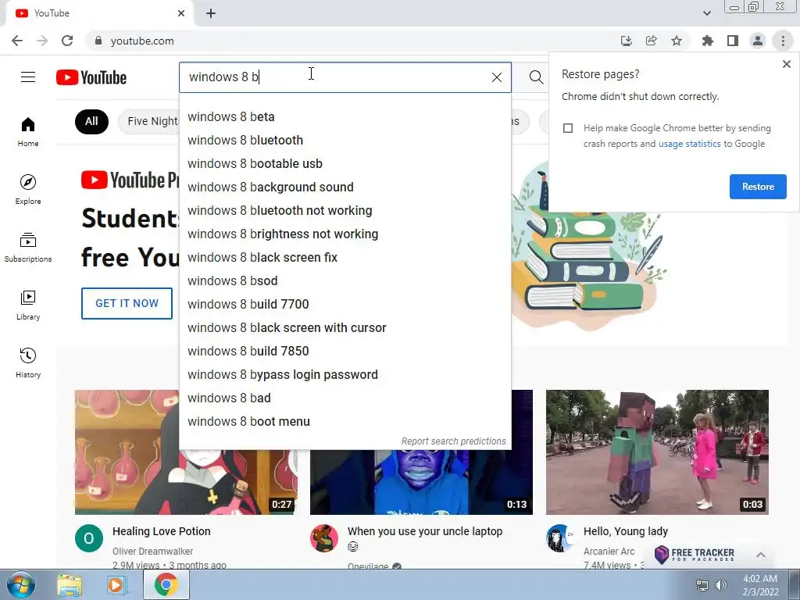Open Hello, Young lady video thumbnail
Viewport: 800px width, 600px height.
[x=657, y=452]
